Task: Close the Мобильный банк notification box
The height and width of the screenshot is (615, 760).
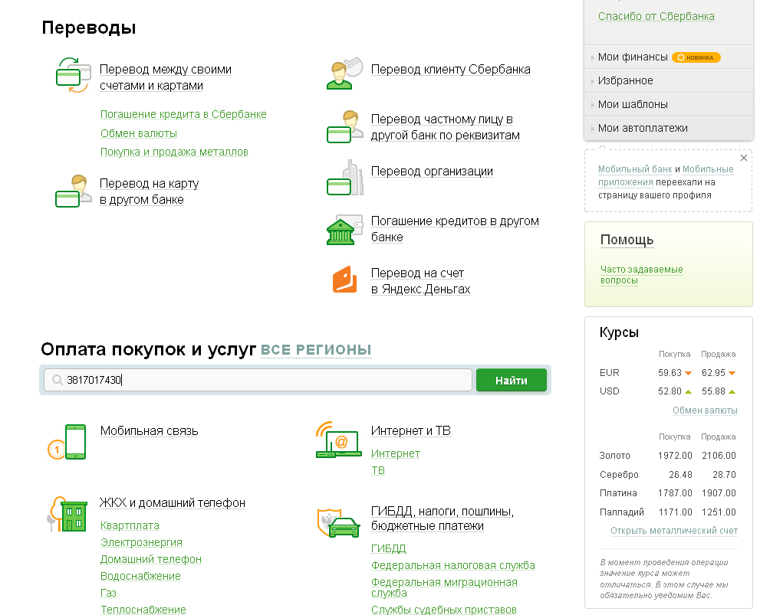Action: (x=744, y=158)
